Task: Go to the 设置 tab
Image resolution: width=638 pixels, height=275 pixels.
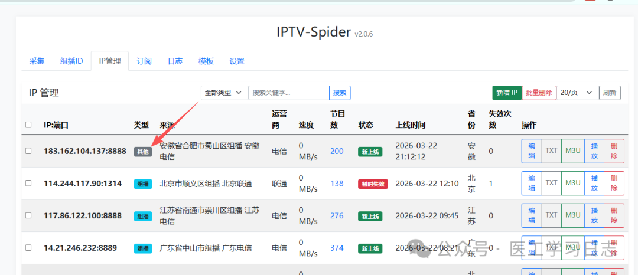Action: [x=237, y=61]
